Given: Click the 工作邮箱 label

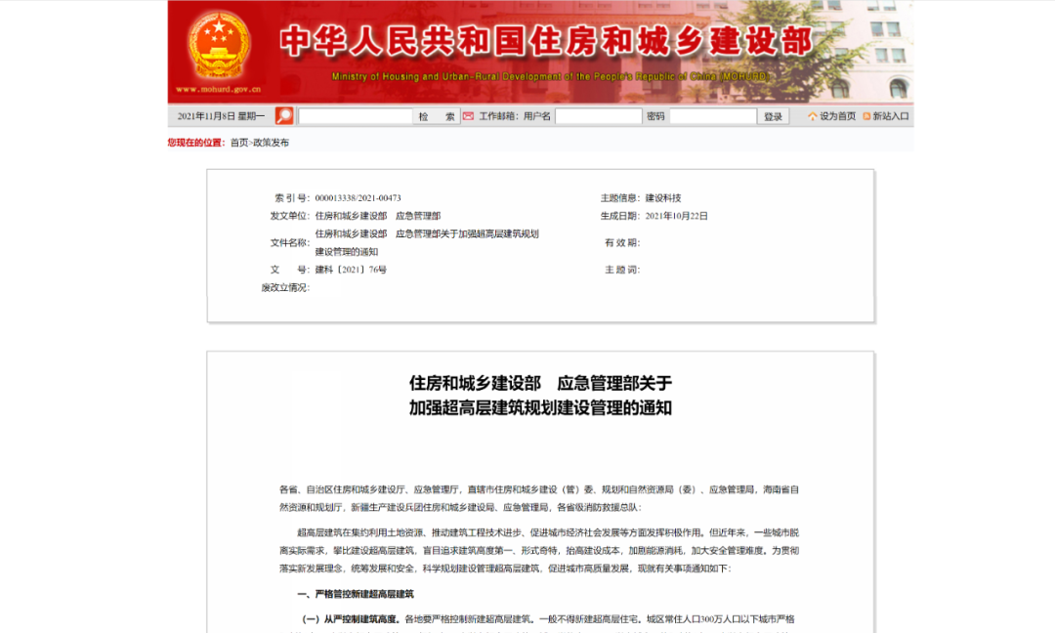Looking at the screenshot, I should [498, 116].
